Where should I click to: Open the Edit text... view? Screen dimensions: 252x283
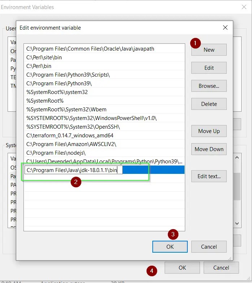[209, 176]
